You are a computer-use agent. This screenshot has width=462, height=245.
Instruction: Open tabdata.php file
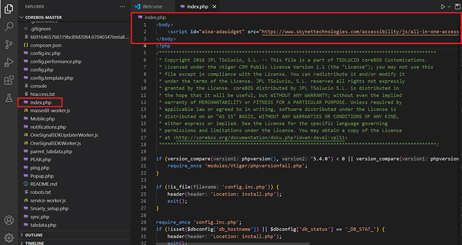point(43,225)
